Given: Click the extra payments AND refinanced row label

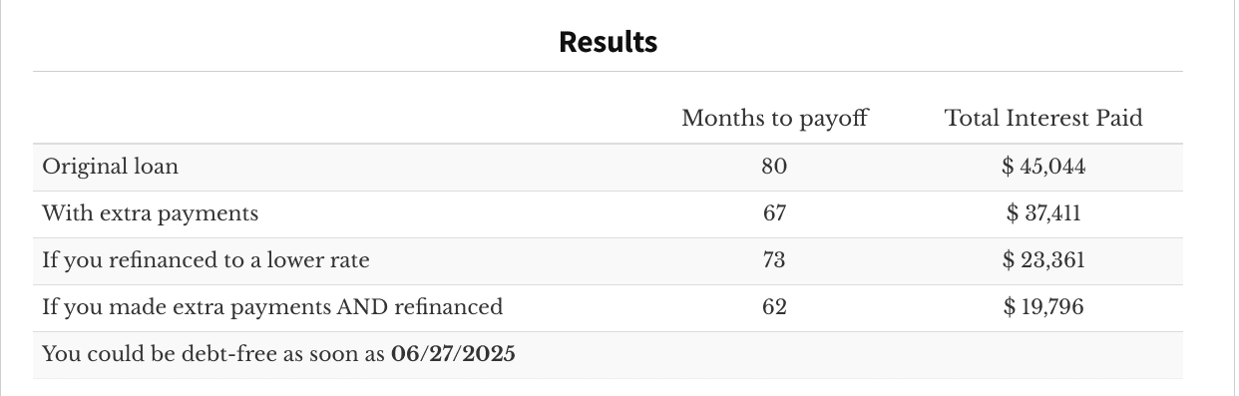Looking at the screenshot, I should click(272, 307).
